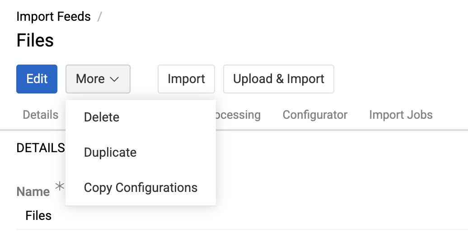Go back to Import Feeds breadcrumb

[x=53, y=17]
